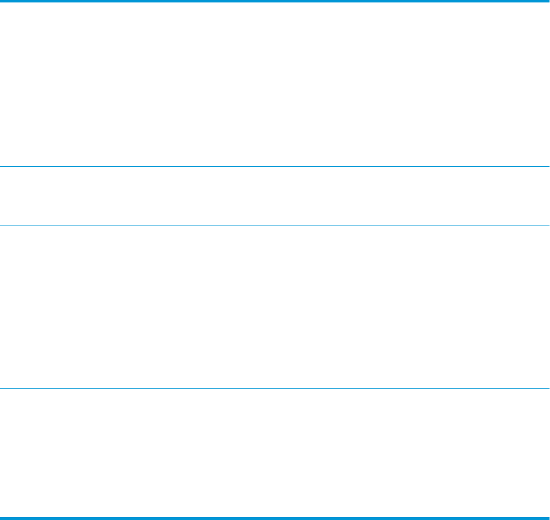The height and width of the screenshot is (520, 550).
Task: Click the first thin blue divider line
Action: pyautogui.click(x=275, y=166)
